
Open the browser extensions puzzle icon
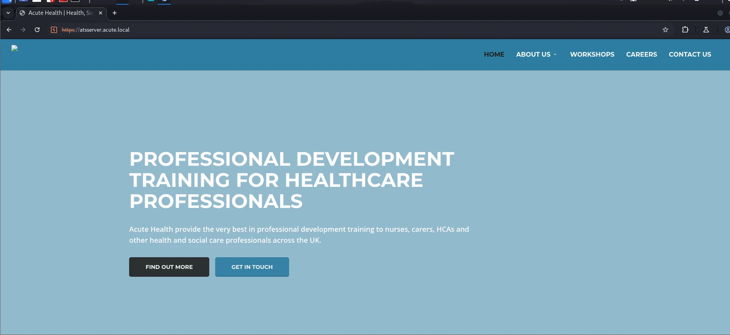(685, 30)
